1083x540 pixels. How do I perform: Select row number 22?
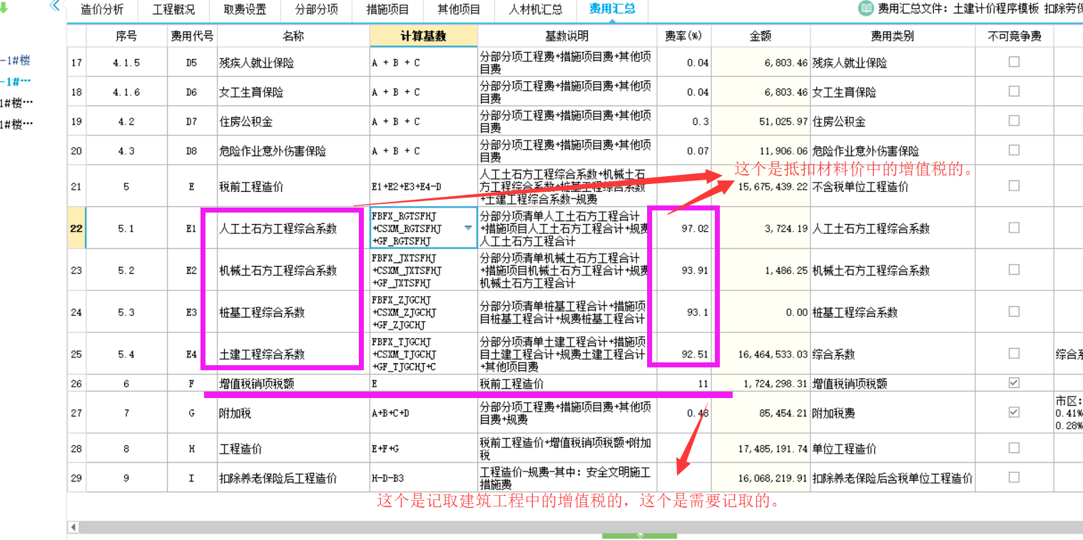[x=76, y=228]
